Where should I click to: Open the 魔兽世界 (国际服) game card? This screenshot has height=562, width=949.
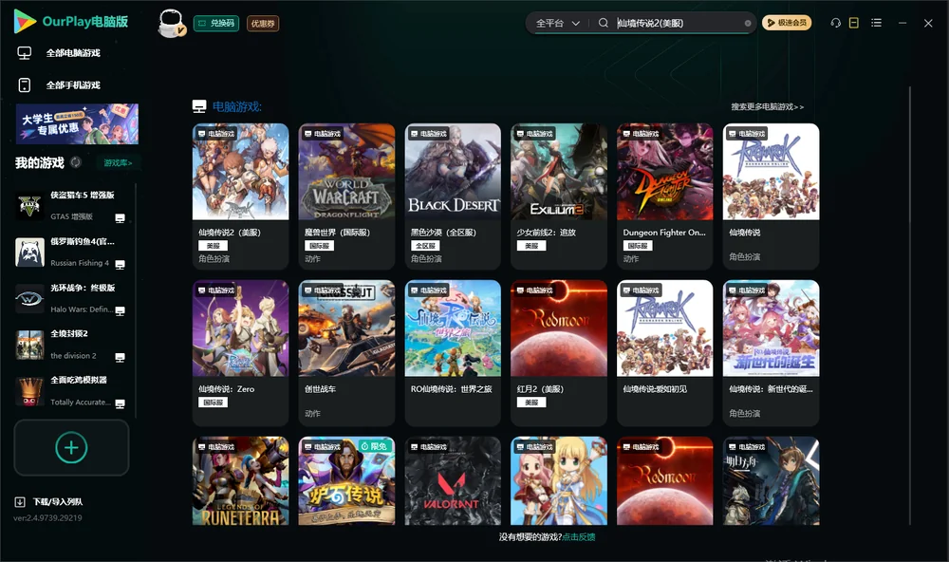coord(346,197)
